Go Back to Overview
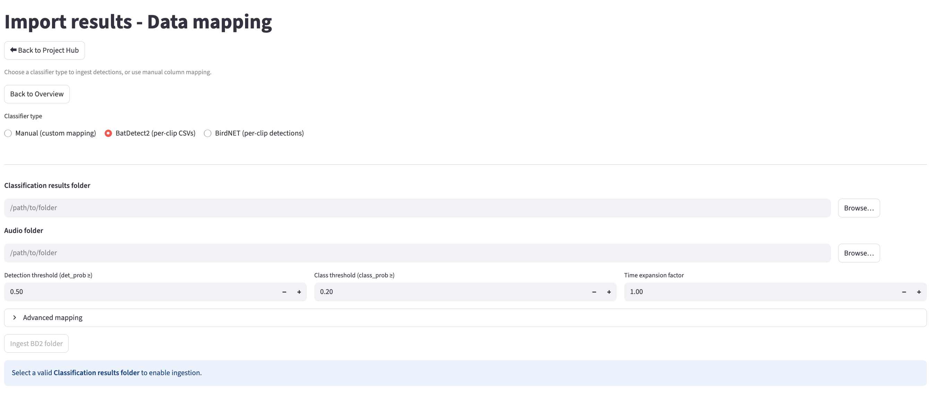 37,94
